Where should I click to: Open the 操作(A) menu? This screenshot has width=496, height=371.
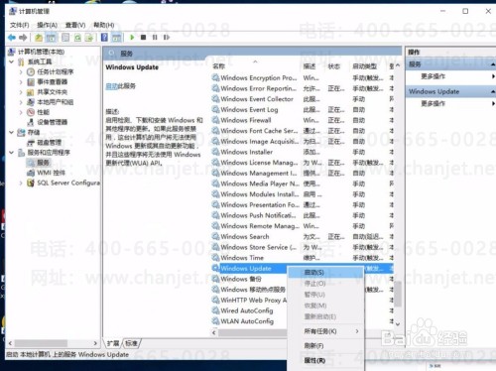tap(47, 25)
